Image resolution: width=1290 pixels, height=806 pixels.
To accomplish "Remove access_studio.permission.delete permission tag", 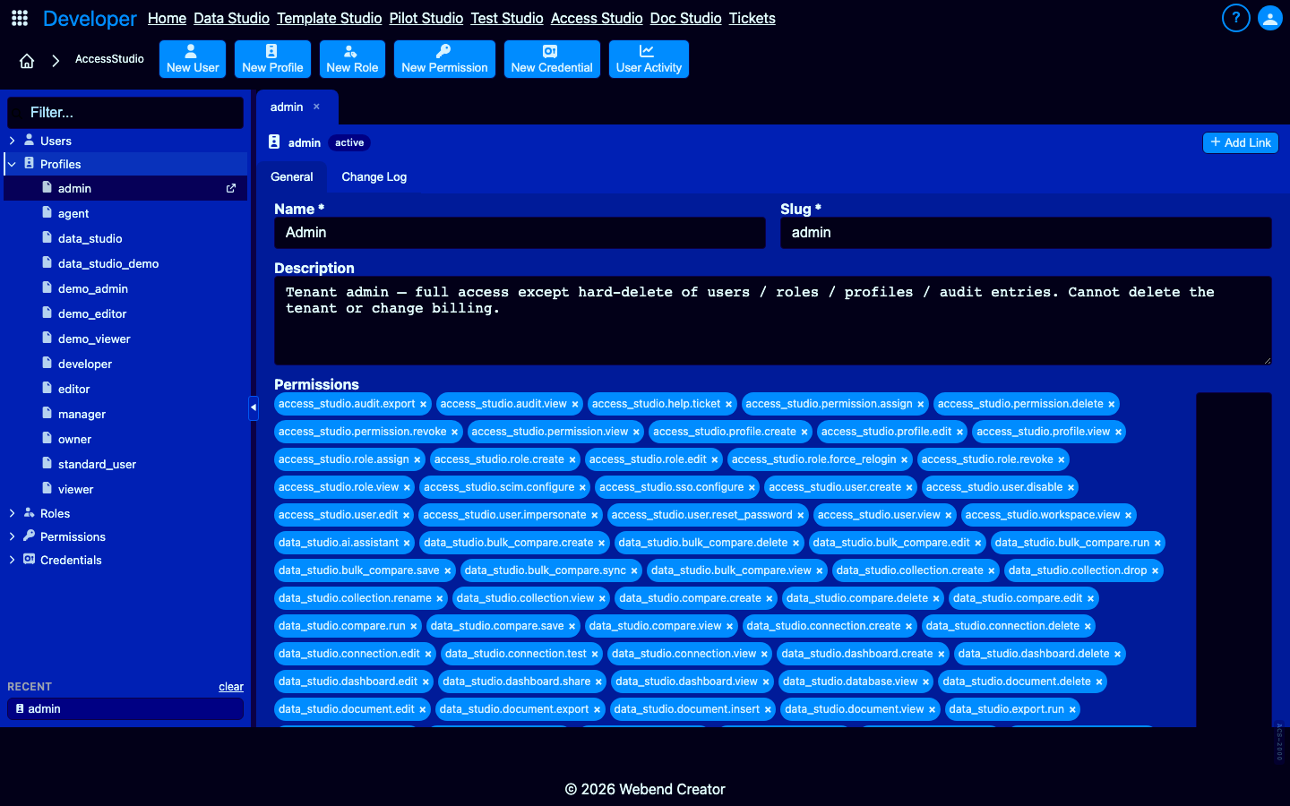I will [1112, 405].
